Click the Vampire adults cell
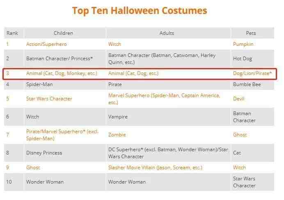The width and height of the screenshot is (284, 200). [118, 117]
